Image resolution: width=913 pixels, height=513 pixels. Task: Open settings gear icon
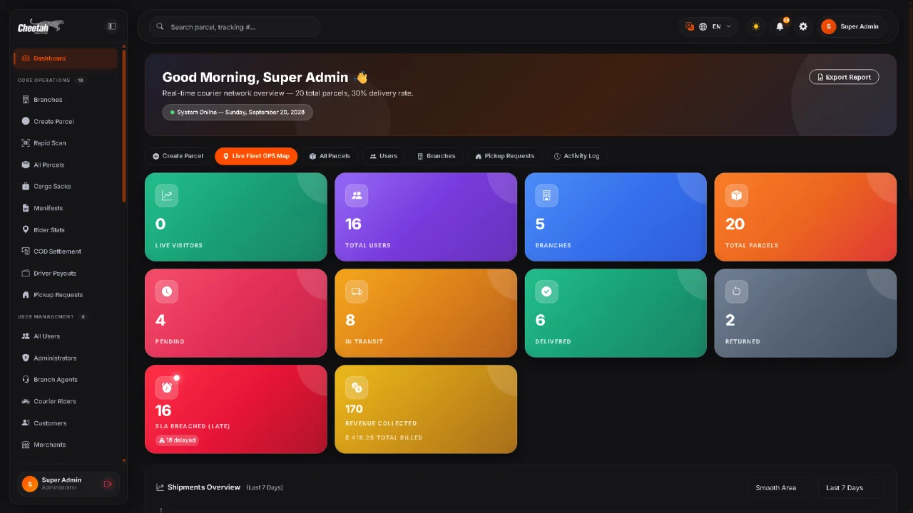coord(803,26)
